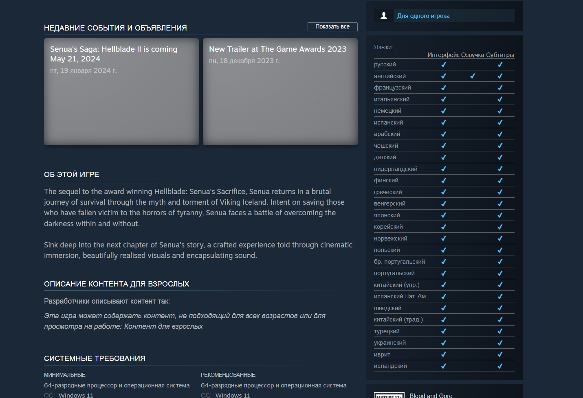Click the English voice-over checkmark

tap(473, 76)
